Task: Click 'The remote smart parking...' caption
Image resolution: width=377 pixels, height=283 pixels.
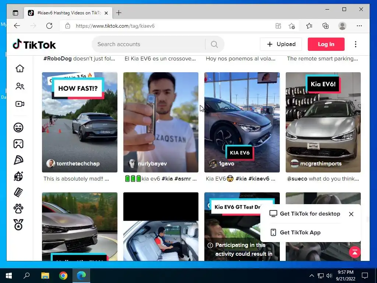Action: [323, 59]
